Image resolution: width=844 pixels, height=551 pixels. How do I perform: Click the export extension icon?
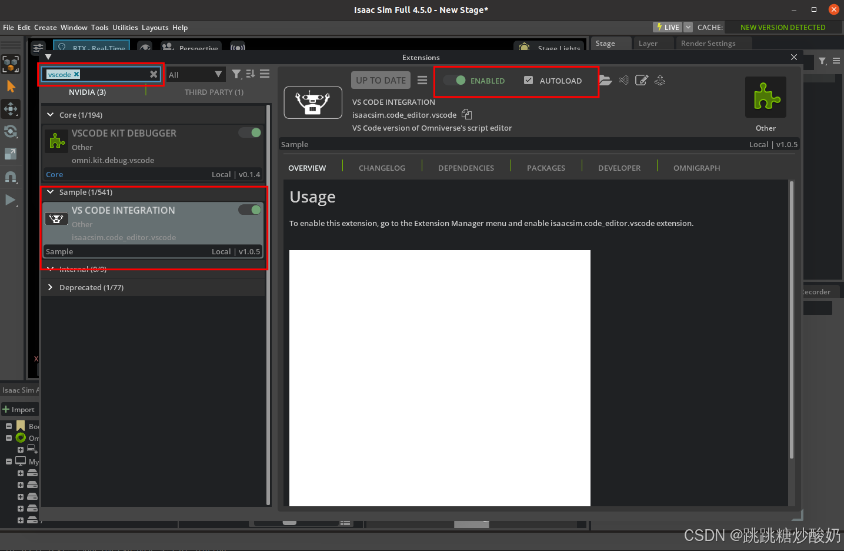point(660,80)
